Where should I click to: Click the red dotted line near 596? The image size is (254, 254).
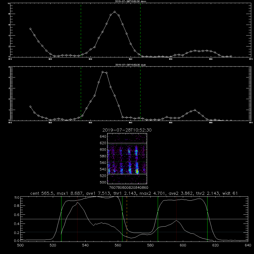coord(177,219)
